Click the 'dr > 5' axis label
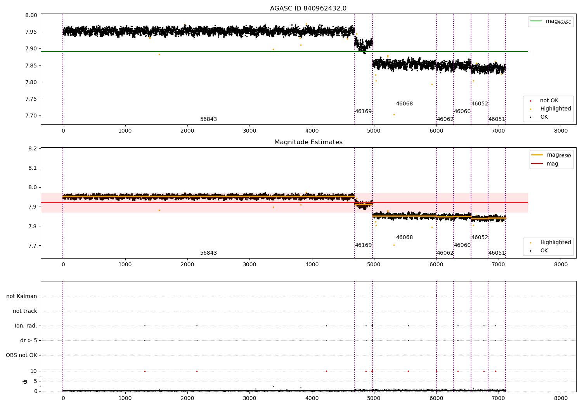 pos(29,340)
